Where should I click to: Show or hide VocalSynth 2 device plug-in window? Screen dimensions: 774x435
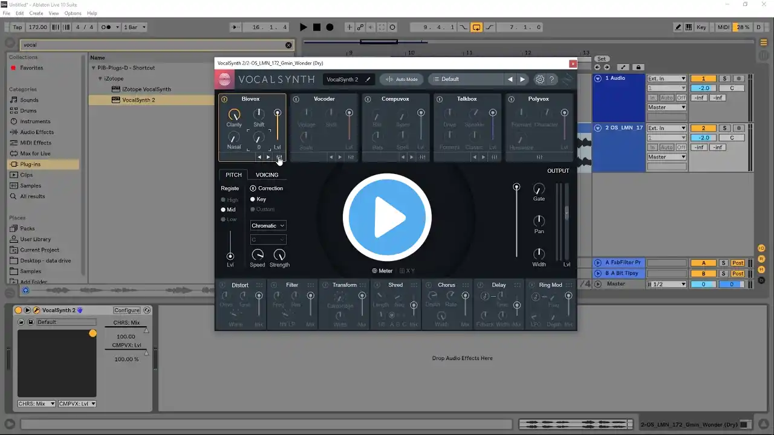(x=36, y=310)
